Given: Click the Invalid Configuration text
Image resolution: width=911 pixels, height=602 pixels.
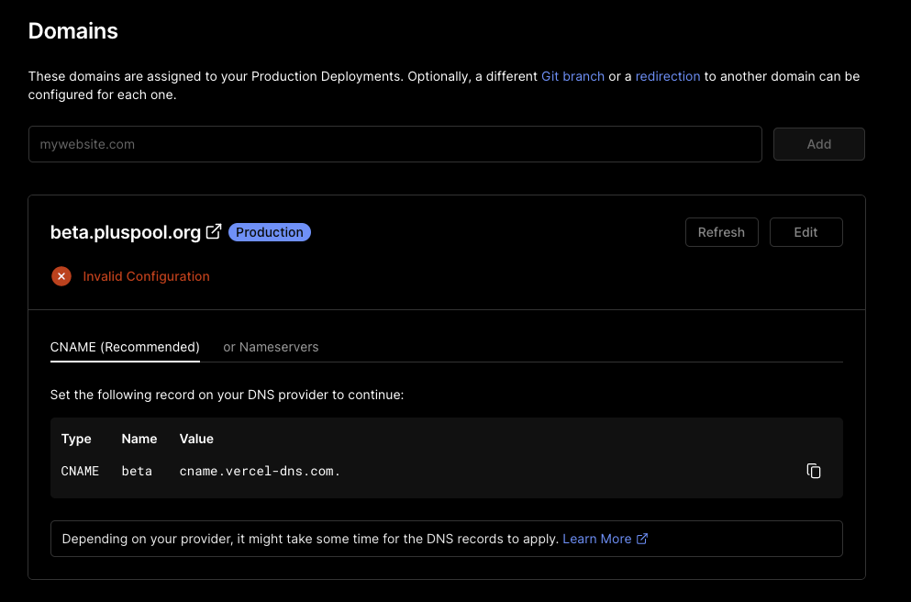Looking at the screenshot, I should click(x=146, y=275).
